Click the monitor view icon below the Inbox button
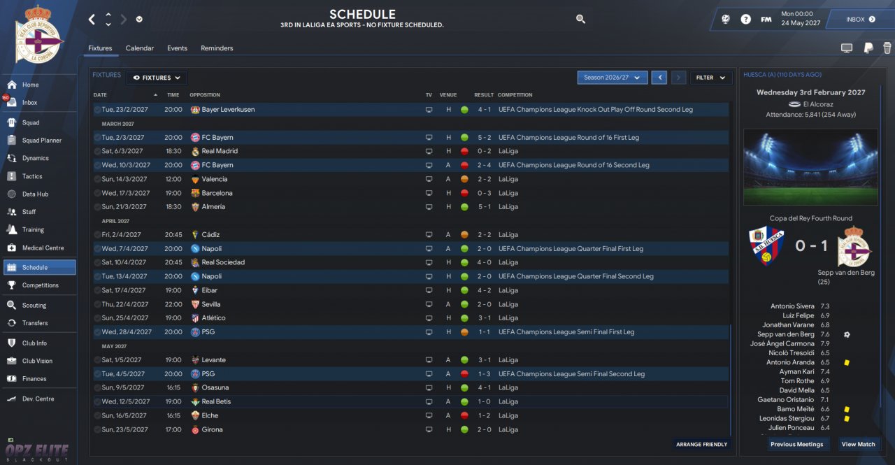This screenshot has width=895, height=465. 847,48
